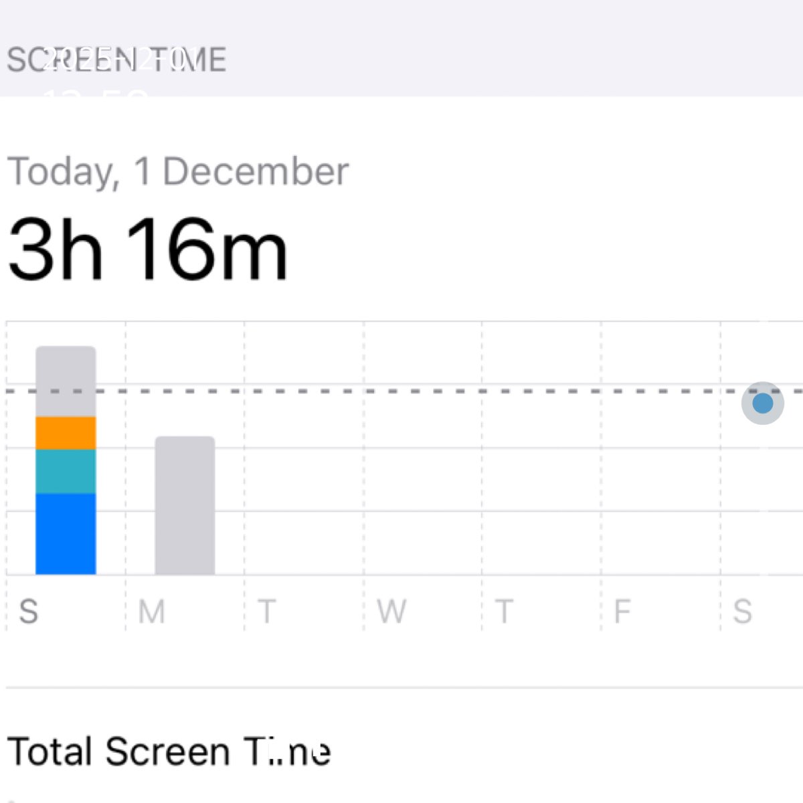Tap the empty chart column above F
This screenshot has height=803, width=803.
(660, 482)
